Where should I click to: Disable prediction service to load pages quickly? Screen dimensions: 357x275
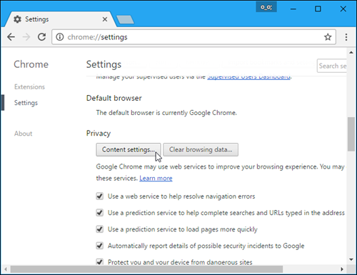(100, 229)
